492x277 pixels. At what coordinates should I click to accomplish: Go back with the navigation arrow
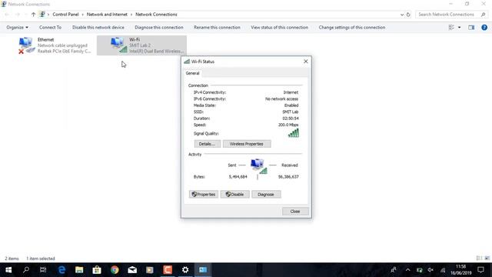(7, 15)
